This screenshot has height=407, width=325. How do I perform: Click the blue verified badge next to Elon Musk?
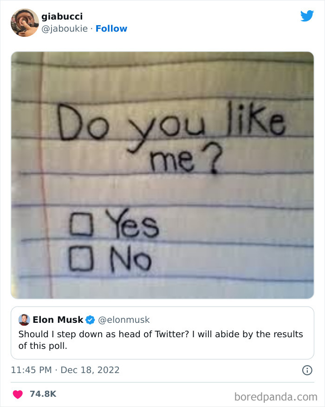tap(89, 320)
